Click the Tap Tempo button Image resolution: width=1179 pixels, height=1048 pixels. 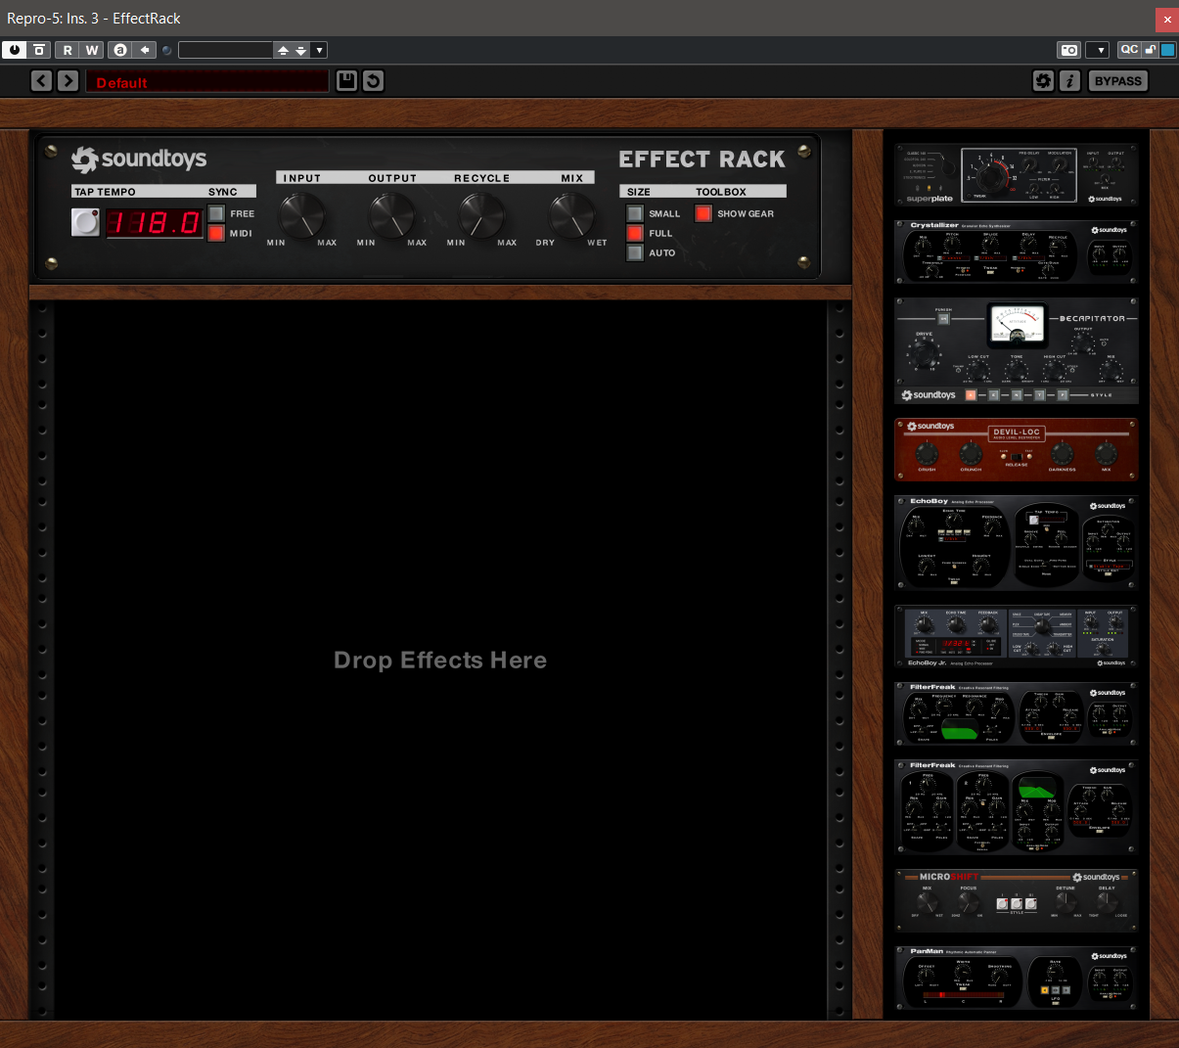[86, 223]
